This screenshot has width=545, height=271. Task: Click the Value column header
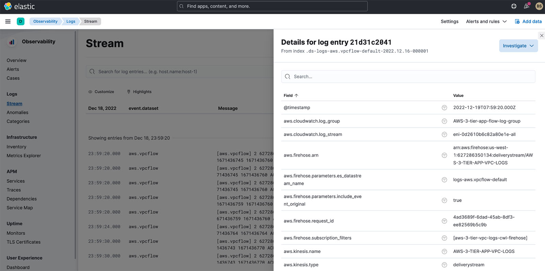coord(458,96)
